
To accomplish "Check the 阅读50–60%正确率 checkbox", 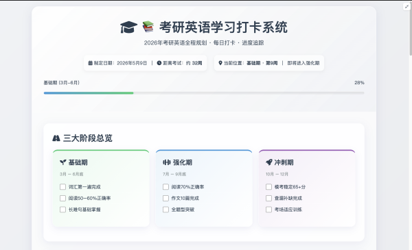I will pos(62,198).
